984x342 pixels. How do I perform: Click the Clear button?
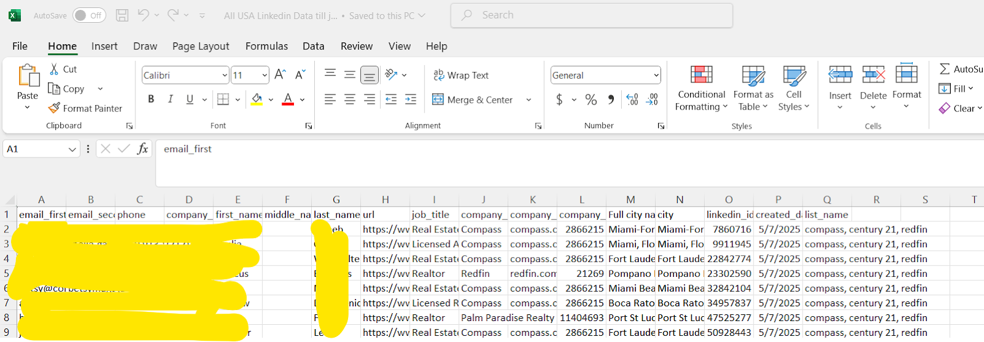[x=960, y=108]
